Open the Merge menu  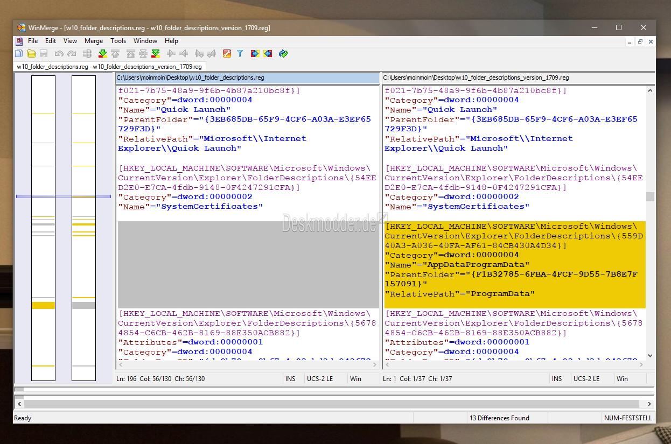94,41
